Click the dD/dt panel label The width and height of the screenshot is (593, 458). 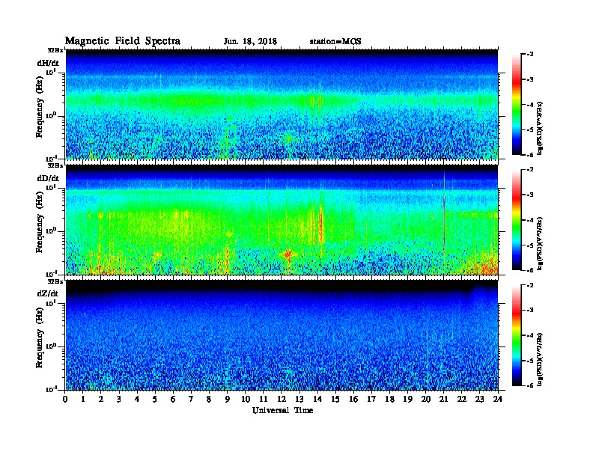pos(48,178)
